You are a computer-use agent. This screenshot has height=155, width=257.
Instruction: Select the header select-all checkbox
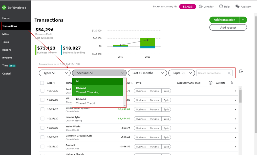[42, 83]
